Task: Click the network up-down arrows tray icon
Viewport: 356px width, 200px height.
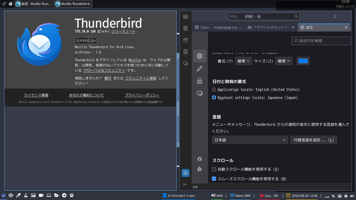Action: pos(333,196)
